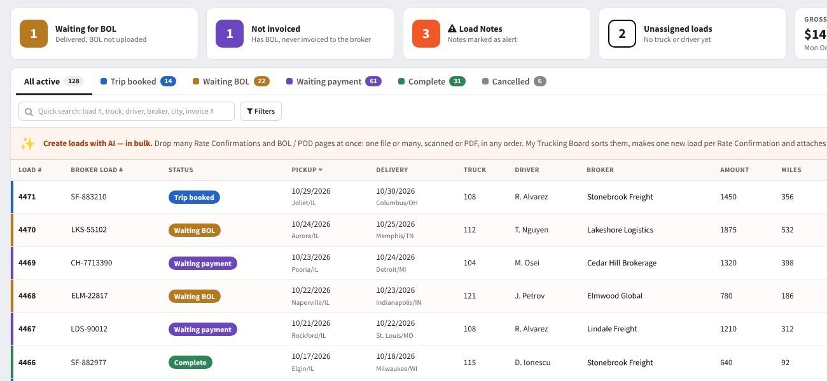Open the Load Notes summary card
This screenshot has width=827, height=381.
click(497, 34)
